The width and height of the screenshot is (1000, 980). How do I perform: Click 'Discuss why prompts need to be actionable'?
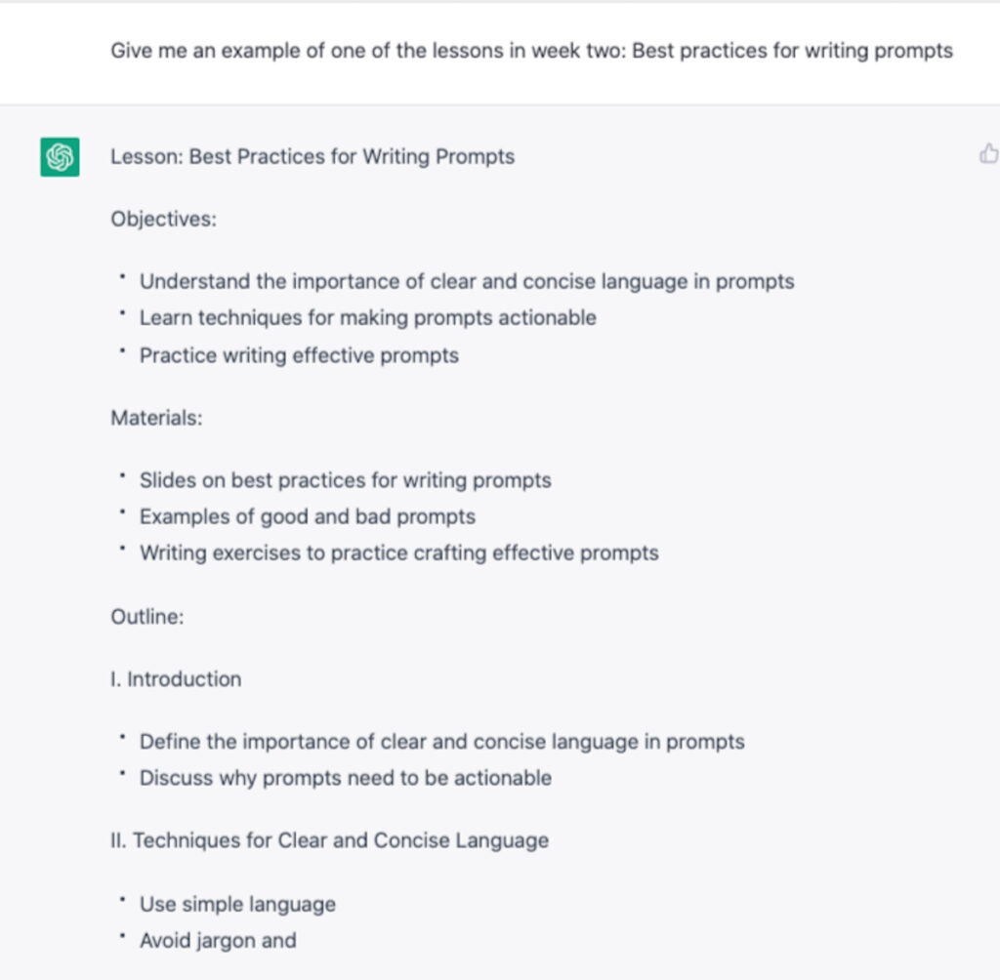[x=345, y=779]
